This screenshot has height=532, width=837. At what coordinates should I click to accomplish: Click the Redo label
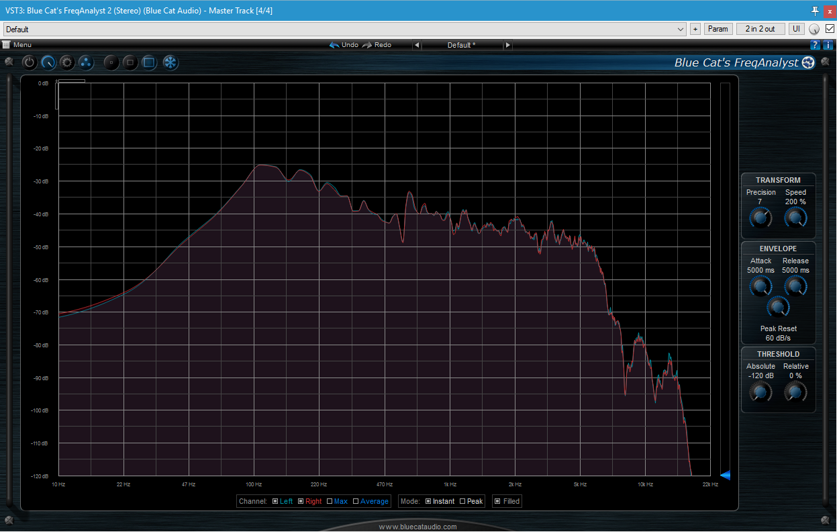[383, 45]
